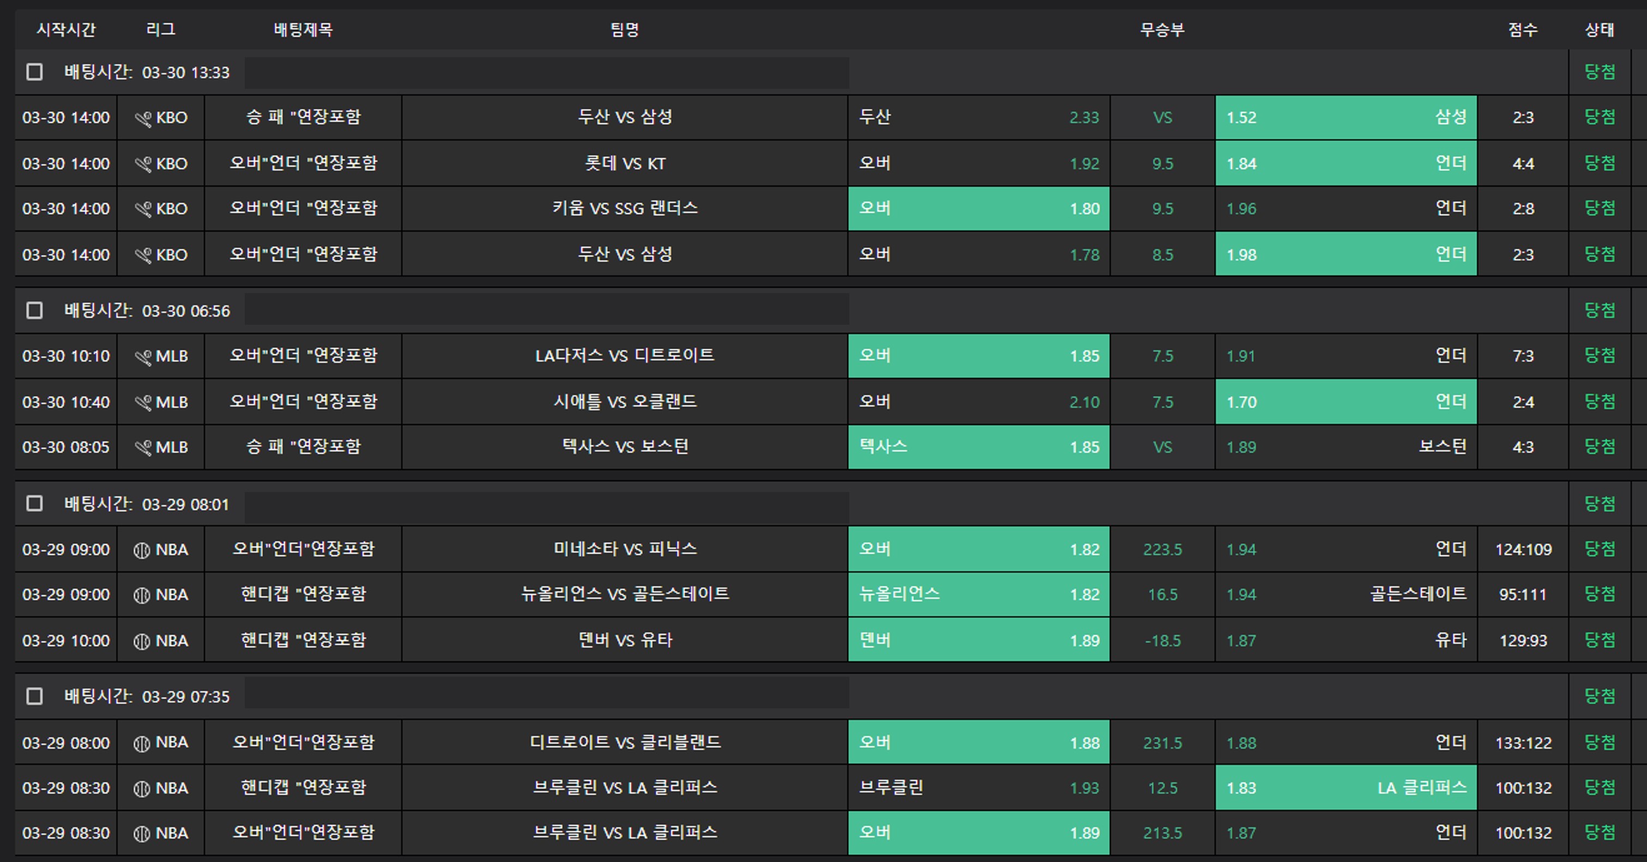This screenshot has width=1647, height=862.
Task: Click the baseball icon in the 두산 VS 삼성 승패 row
Action: click(143, 118)
